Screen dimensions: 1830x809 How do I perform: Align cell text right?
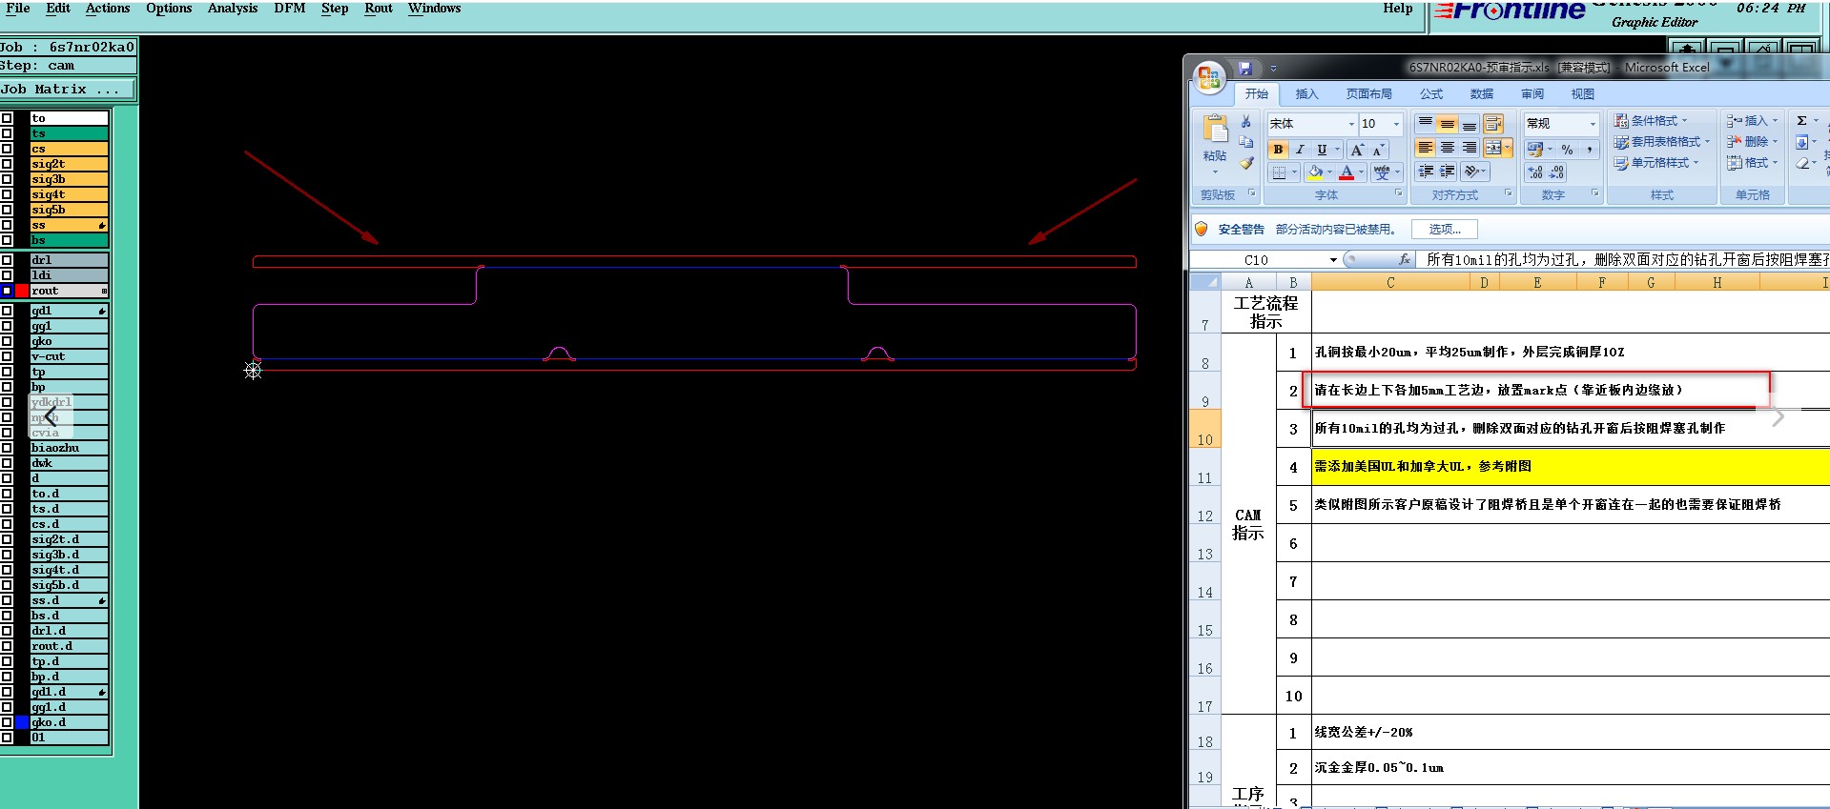[1470, 148]
